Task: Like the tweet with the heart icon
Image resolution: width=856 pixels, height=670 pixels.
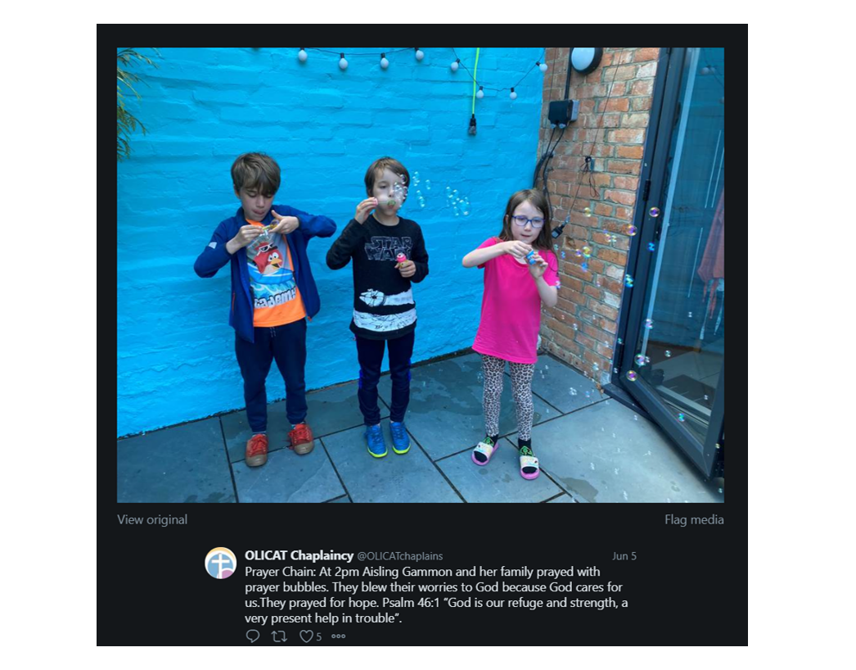Action: click(x=306, y=636)
